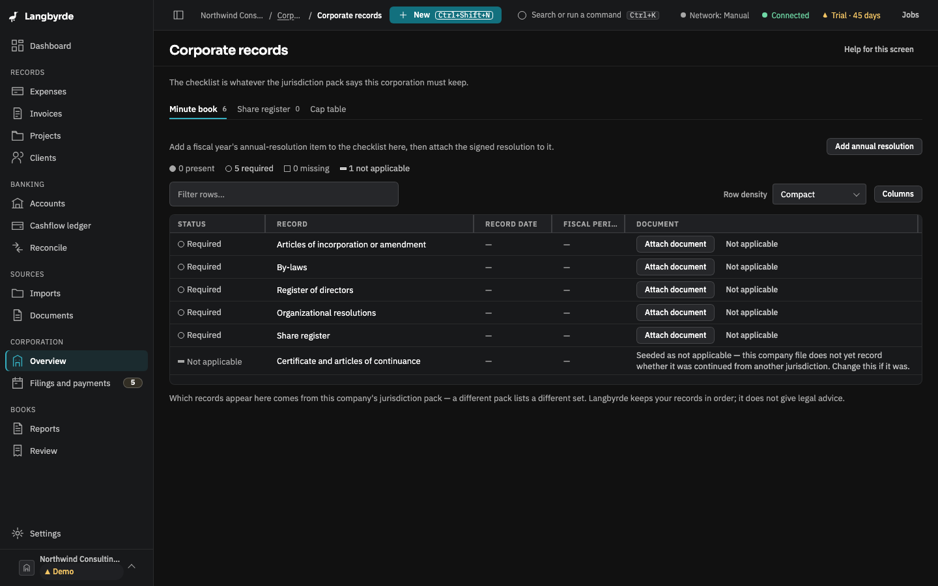Click the Documents file icon
938x586 pixels.
click(18, 315)
